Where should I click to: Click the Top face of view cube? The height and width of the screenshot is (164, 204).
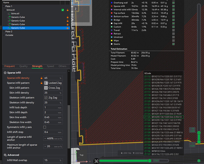tap(82, 155)
